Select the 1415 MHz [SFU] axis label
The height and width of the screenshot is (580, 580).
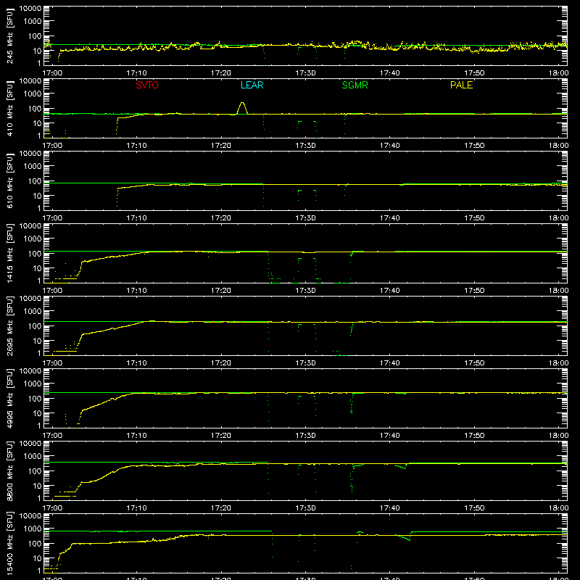(x=9, y=253)
